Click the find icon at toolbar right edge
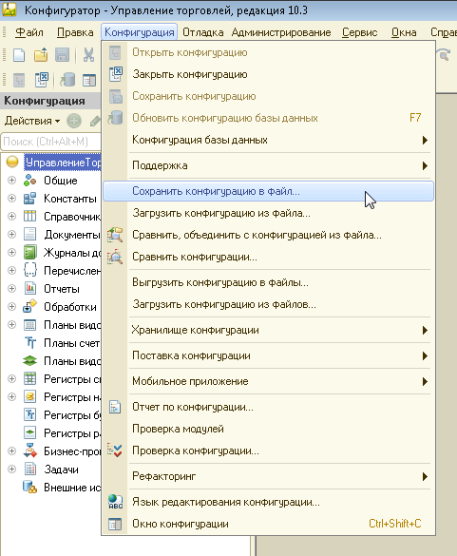This screenshot has height=556, width=457. pyautogui.click(x=444, y=54)
